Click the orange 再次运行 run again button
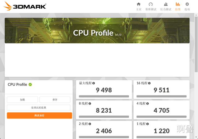The height and width of the screenshot is (139, 198). pyautogui.click(x=39, y=115)
